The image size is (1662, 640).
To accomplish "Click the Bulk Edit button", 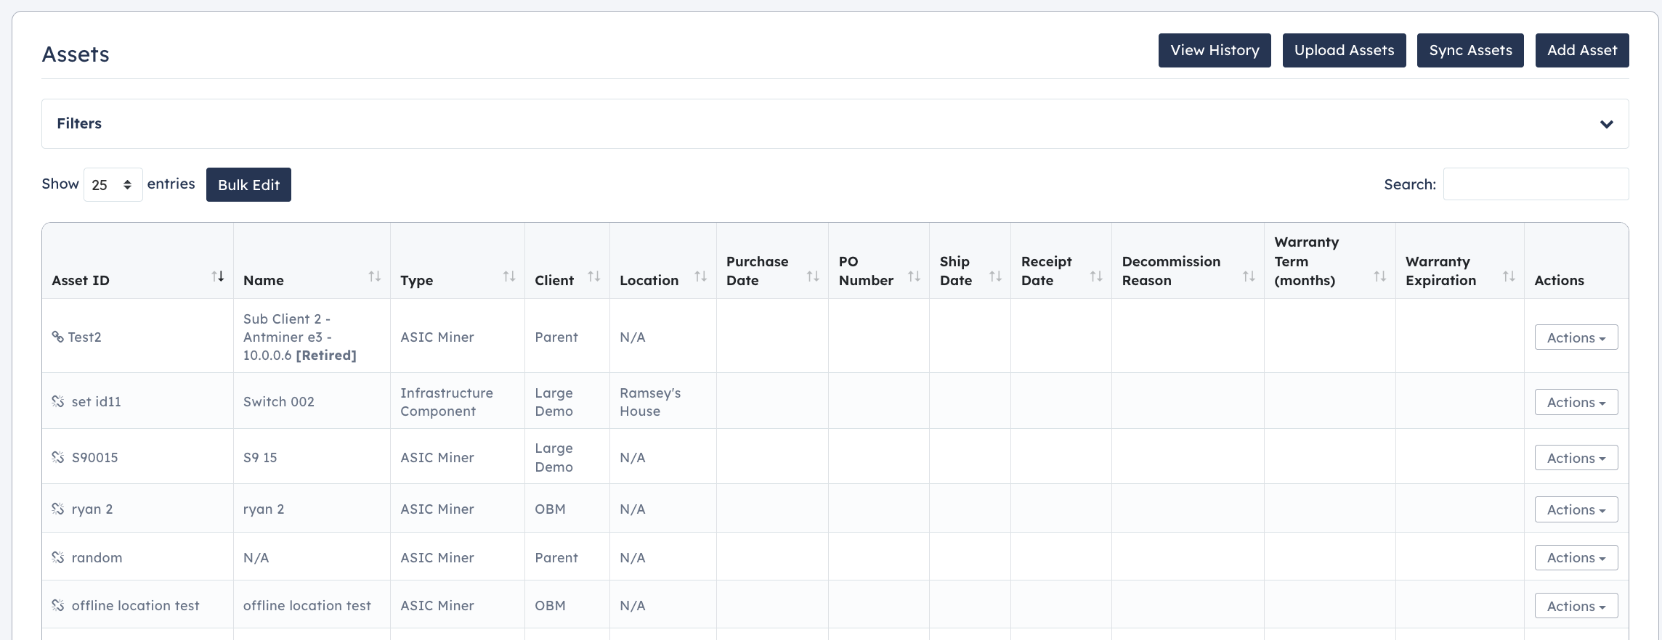I will pyautogui.click(x=248, y=184).
